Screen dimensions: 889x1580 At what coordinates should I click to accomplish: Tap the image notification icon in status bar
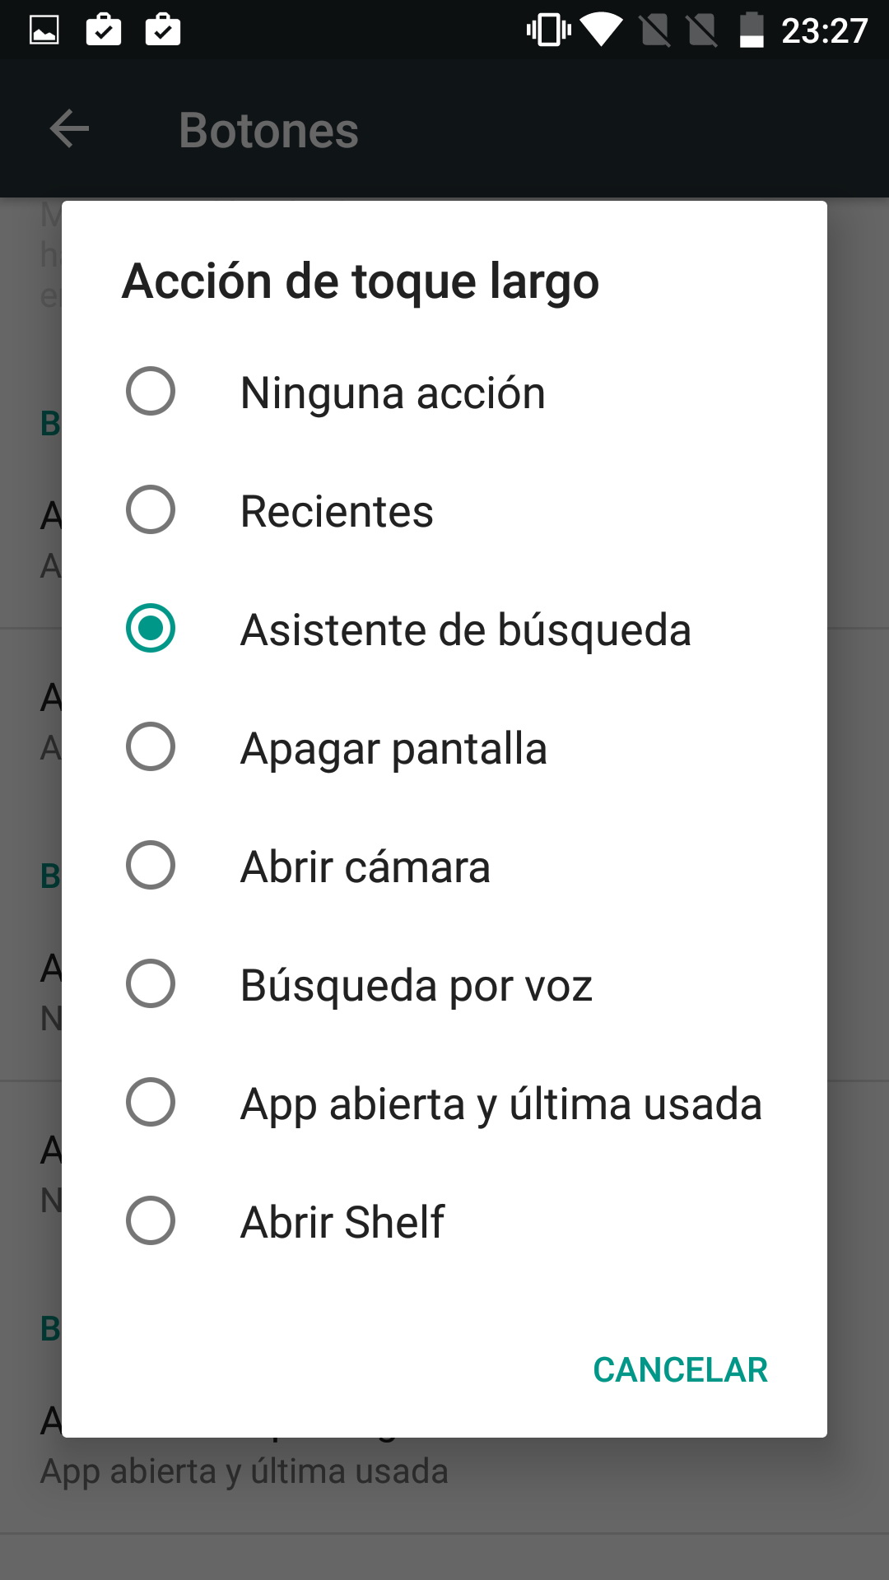point(44,30)
